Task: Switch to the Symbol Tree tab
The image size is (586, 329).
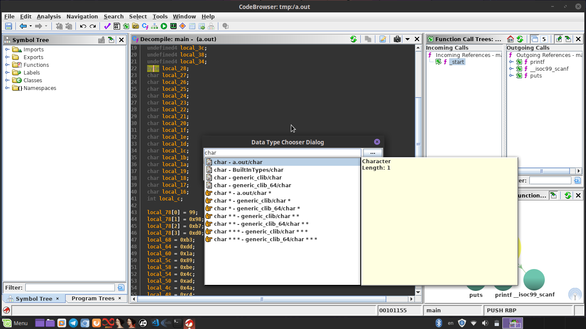Action: pyautogui.click(x=34, y=299)
